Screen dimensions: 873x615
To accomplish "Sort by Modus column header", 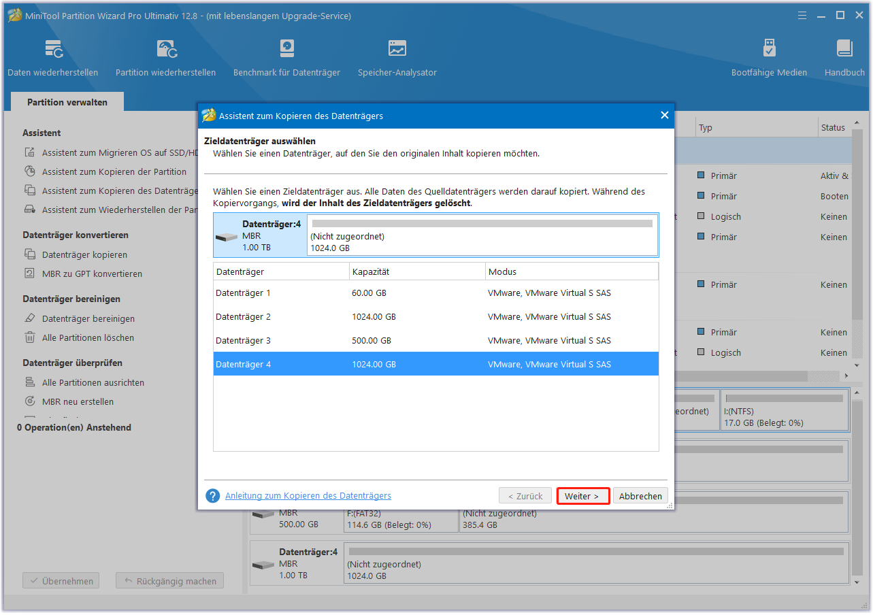I will (572, 271).
